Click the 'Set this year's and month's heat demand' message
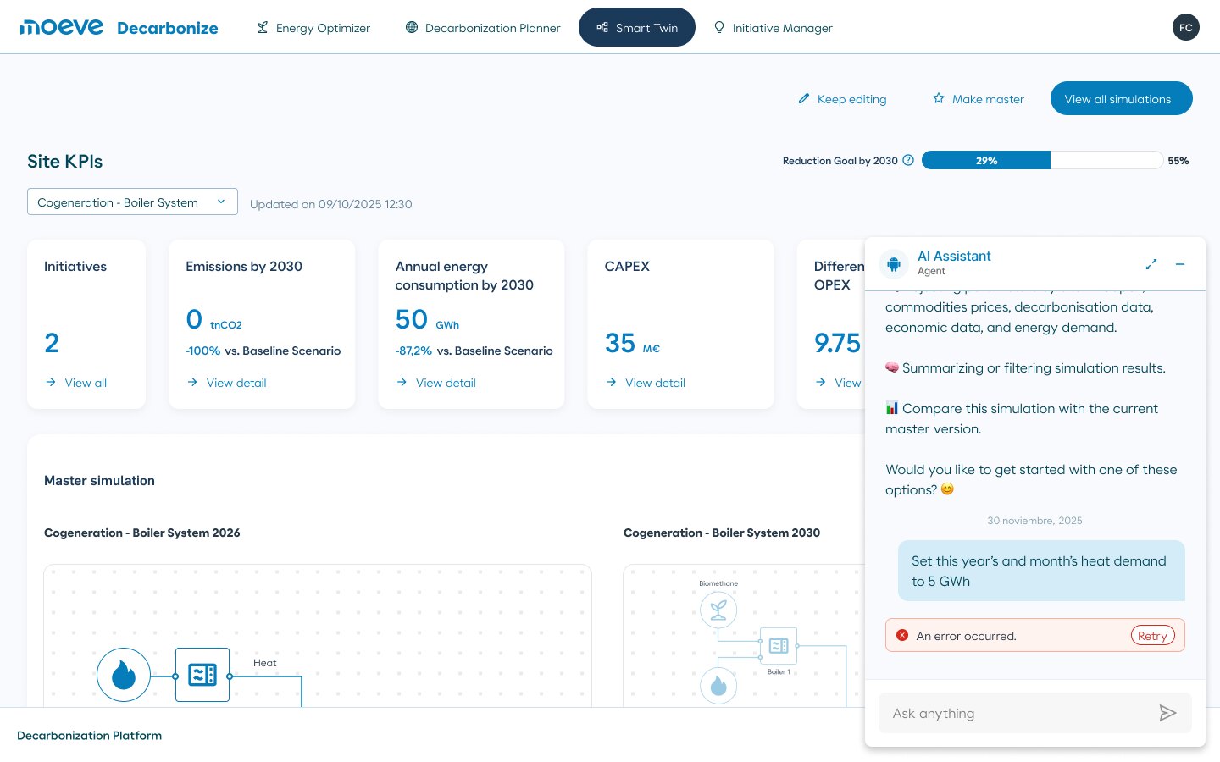Viewport: 1220px width, 762px height. tap(1041, 571)
